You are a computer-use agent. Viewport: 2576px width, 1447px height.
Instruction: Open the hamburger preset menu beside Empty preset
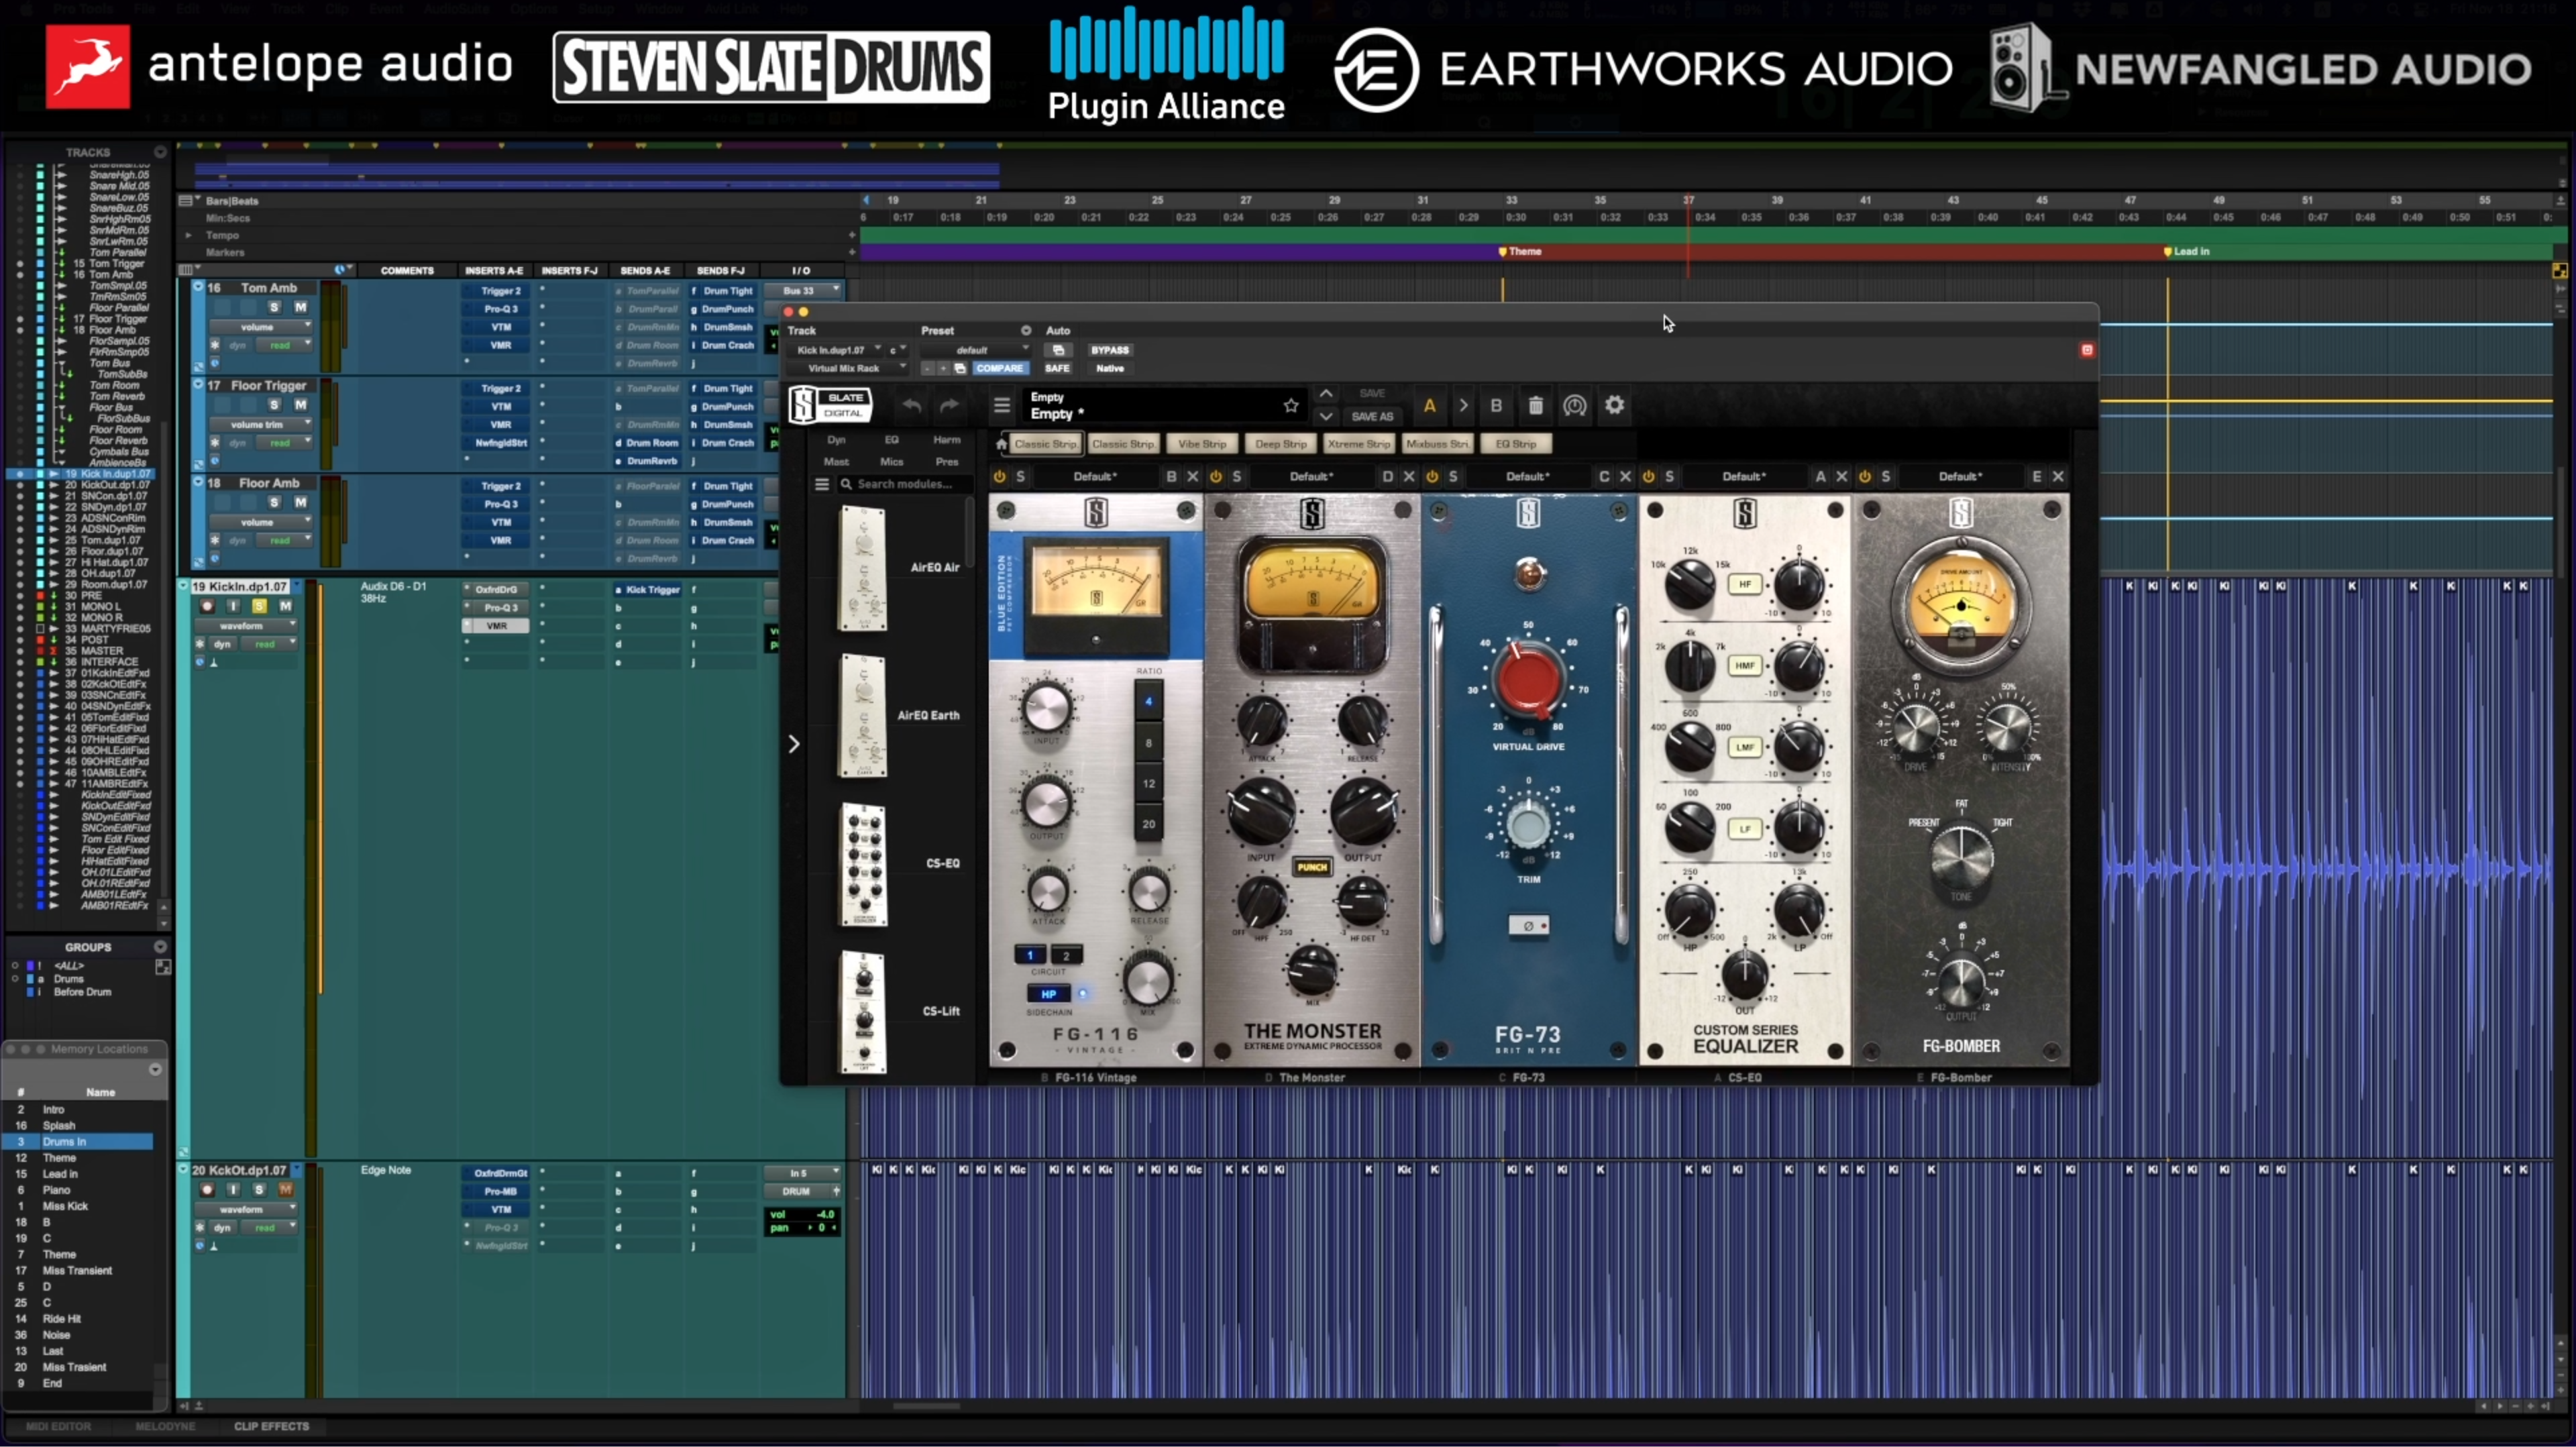[1001, 405]
